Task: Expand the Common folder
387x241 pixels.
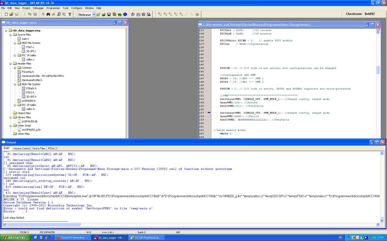Action: click(x=15, y=68)
